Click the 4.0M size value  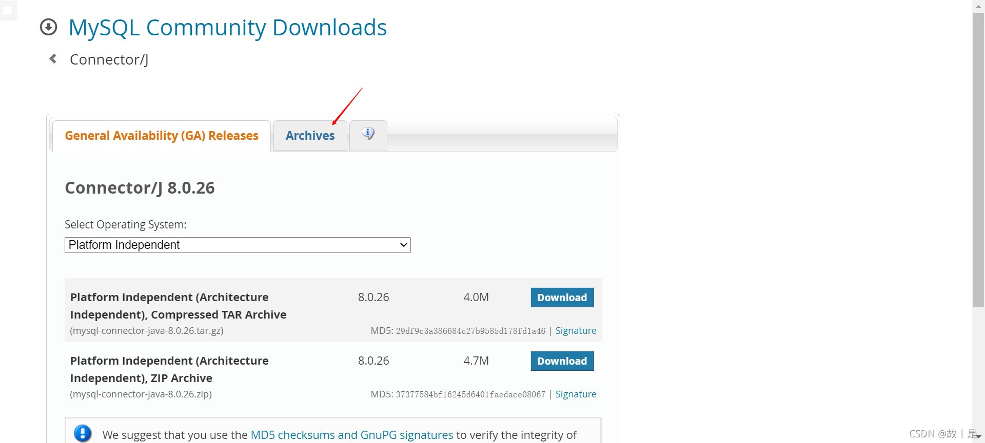(476, 298)
